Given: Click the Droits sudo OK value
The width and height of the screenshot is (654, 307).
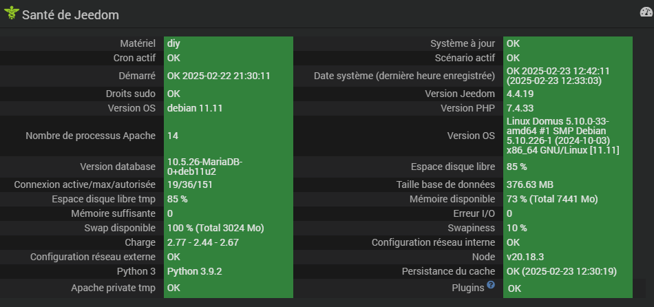Looking at the screenshot, I should (174, 94).
